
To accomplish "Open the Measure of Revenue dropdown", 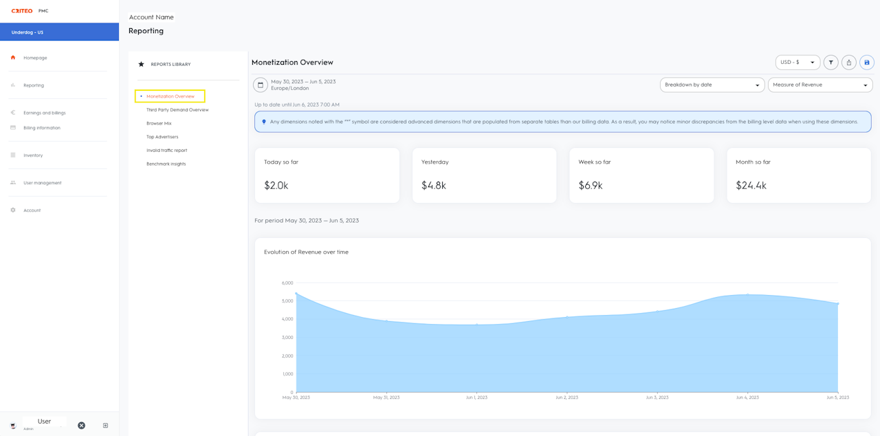I will pos(819,85).
